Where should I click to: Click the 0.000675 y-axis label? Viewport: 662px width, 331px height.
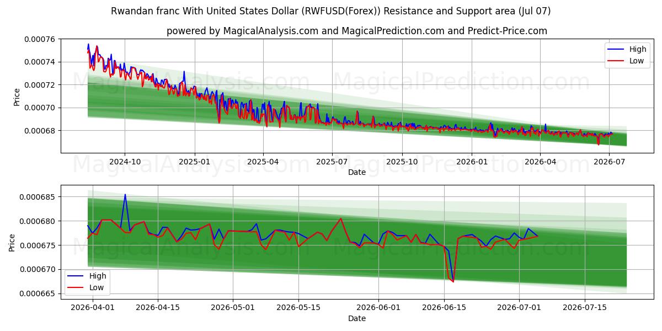pyautogui.click(x=37, y=245)
